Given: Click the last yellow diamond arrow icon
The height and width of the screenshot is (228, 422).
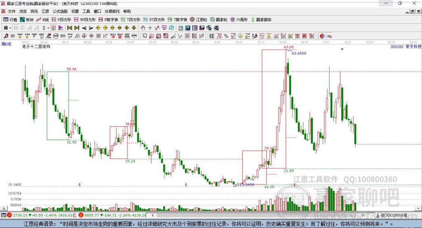Looking at the screenshot, I should 134,28.
